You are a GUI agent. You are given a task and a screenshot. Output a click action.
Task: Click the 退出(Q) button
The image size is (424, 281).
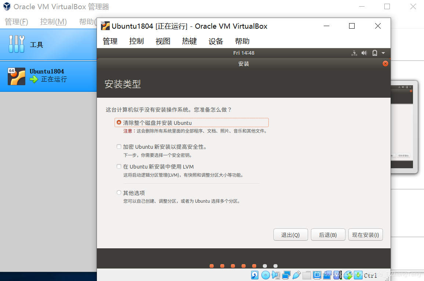tap(290, 235)
